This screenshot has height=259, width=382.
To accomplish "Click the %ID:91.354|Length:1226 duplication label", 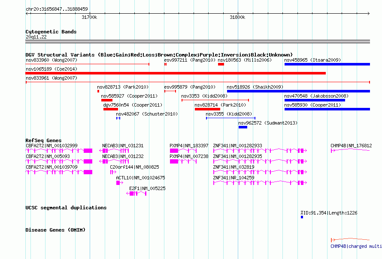I will point(329,213).
